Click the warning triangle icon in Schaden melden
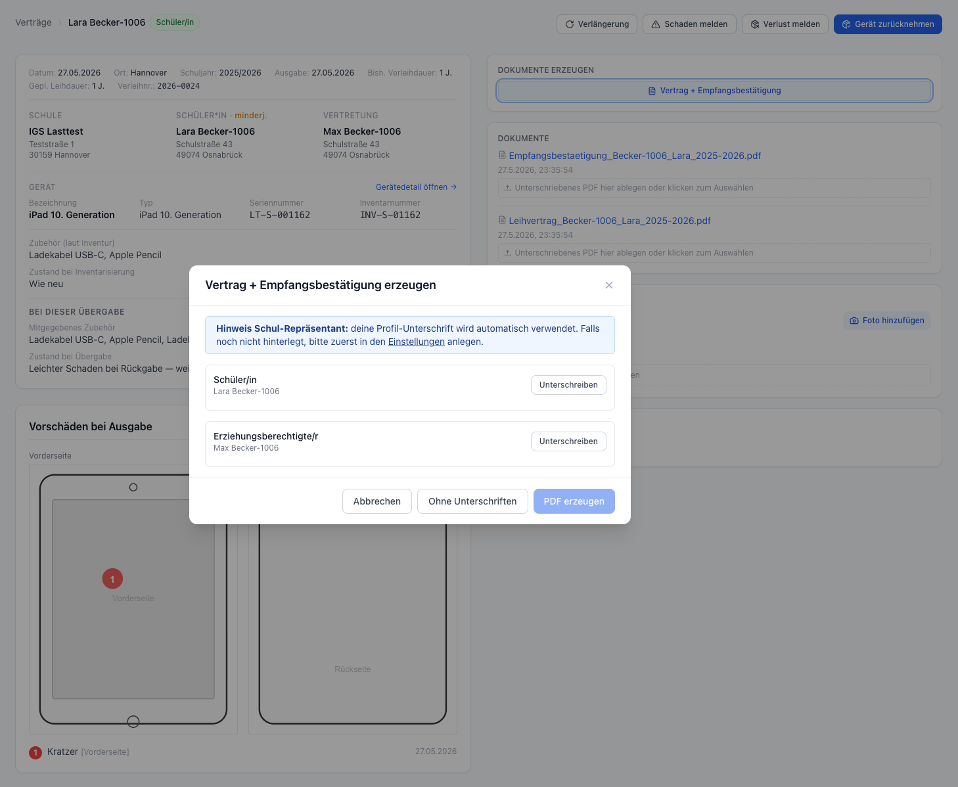Viewport: 958px width, 787px height. 656,24
